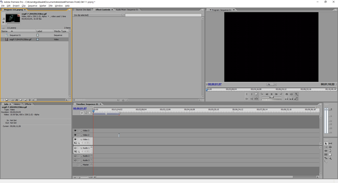Set In point in Program monitor
This screenshot has width=338, height=183.
tap(247, 94)
